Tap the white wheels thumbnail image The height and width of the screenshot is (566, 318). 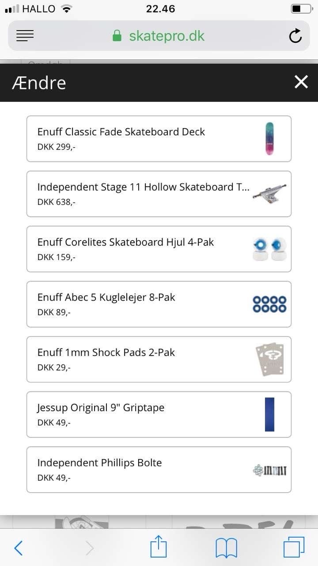pos(269,249)
